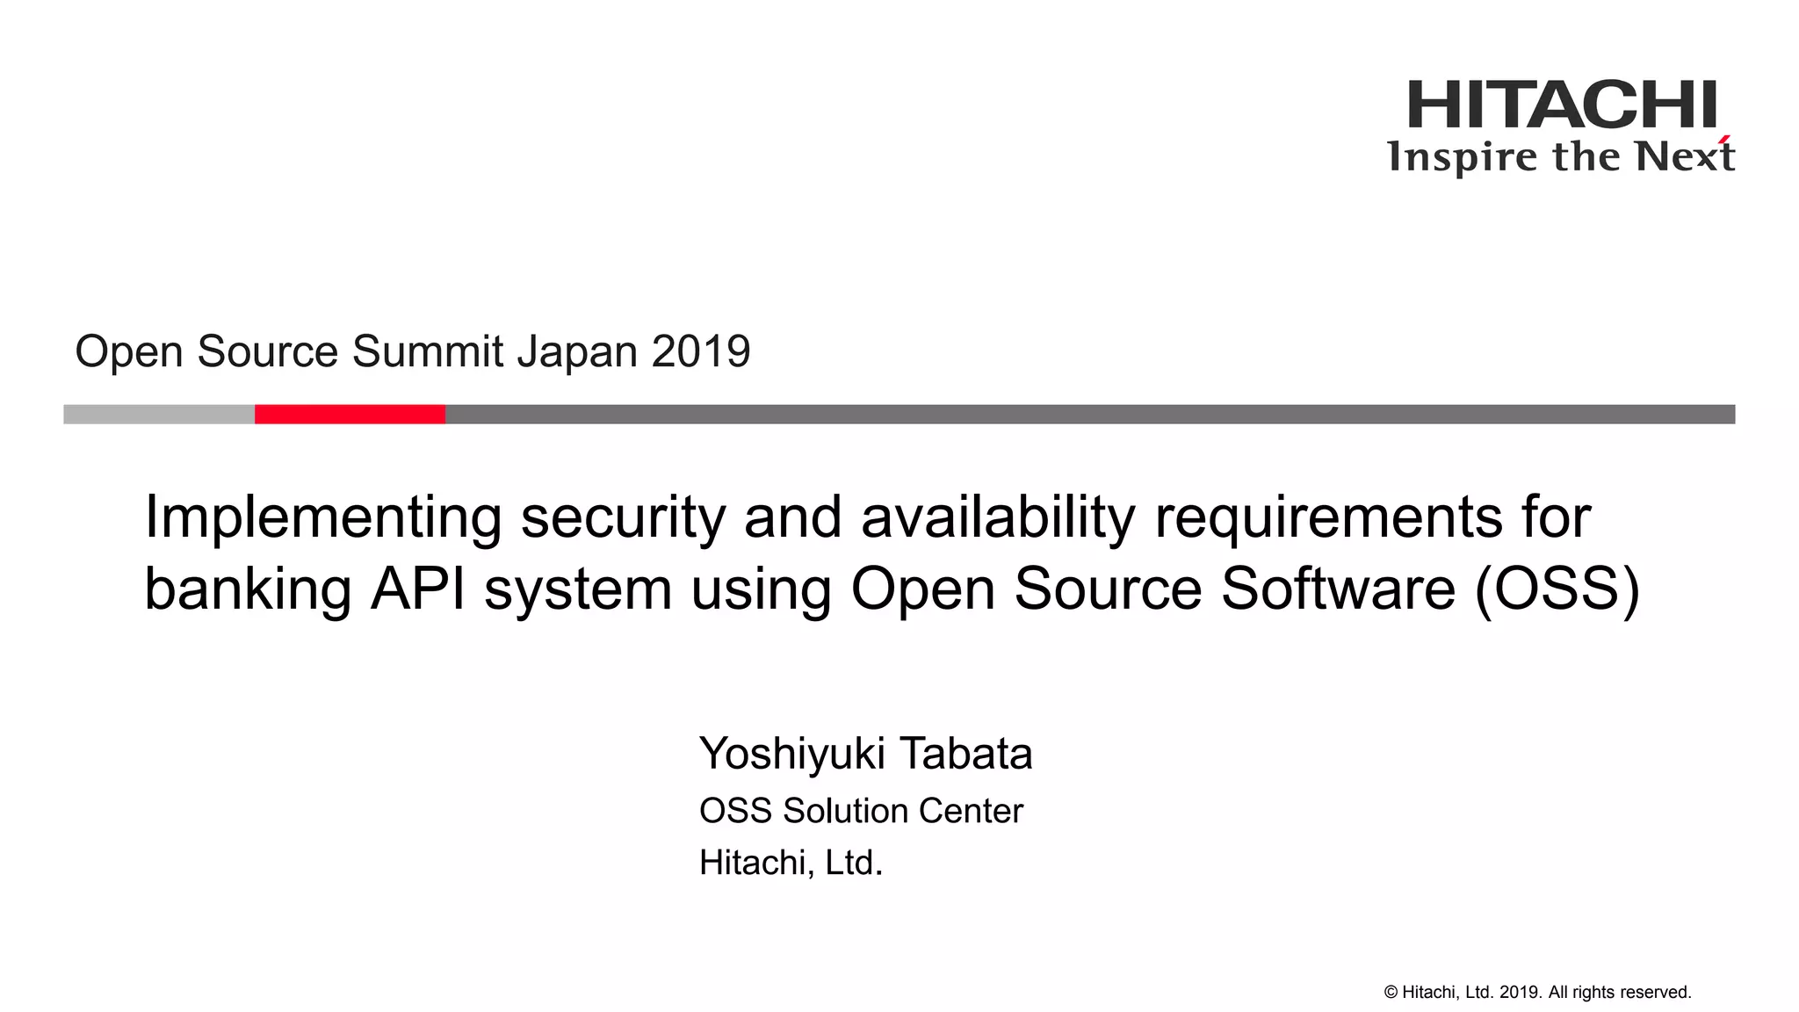This screenshot has width=1799, height=1012.
Task: Click the 'Hitachi, Ltd.' affiliation text
Action: tap(791, 863)
